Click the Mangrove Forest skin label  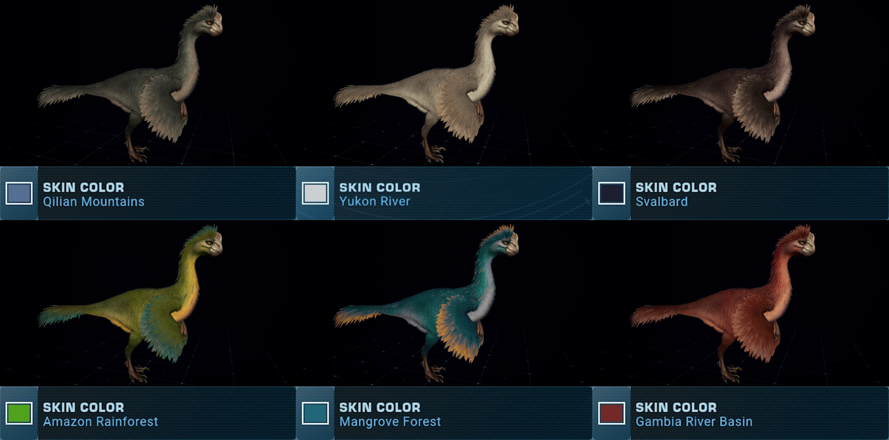point(390,421)
